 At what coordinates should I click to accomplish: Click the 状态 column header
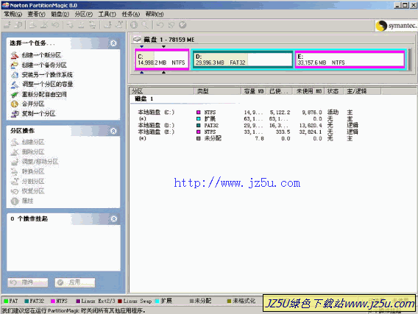coord(333,91)
